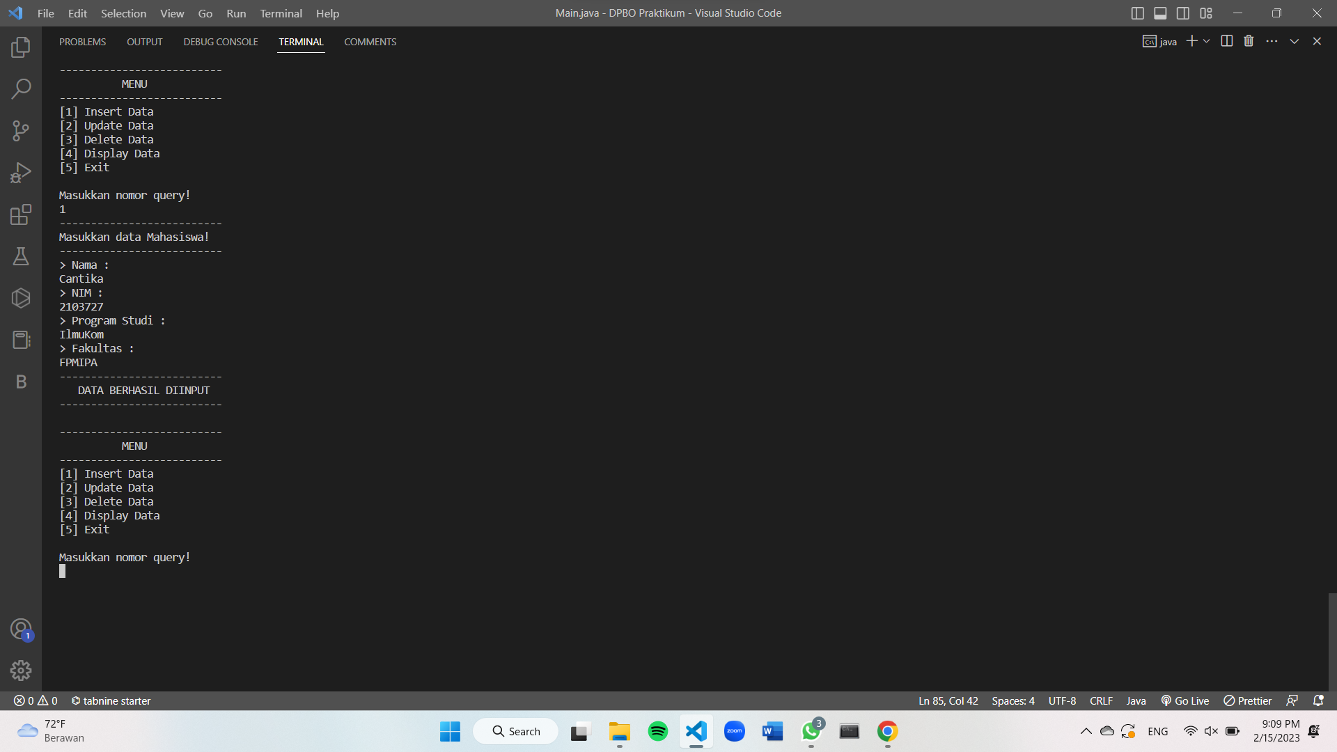The height and width of the screenshot is (752, 1337).
Task: Start server with Go Live button
Action: pyautogui.click(x=1184, y=700)
